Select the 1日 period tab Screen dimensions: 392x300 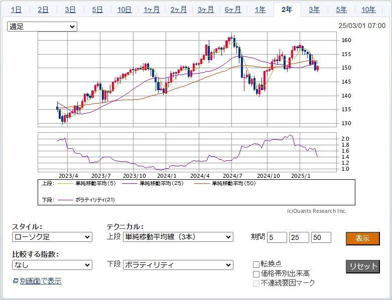16,10
